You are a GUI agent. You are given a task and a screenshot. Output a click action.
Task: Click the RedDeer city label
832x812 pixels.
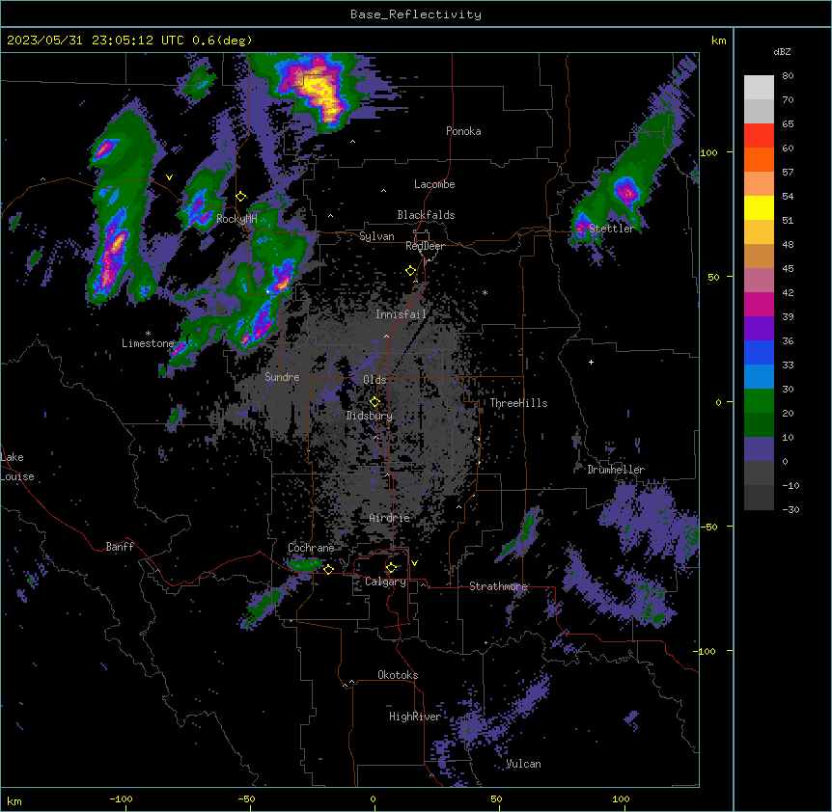coord(425,246)
